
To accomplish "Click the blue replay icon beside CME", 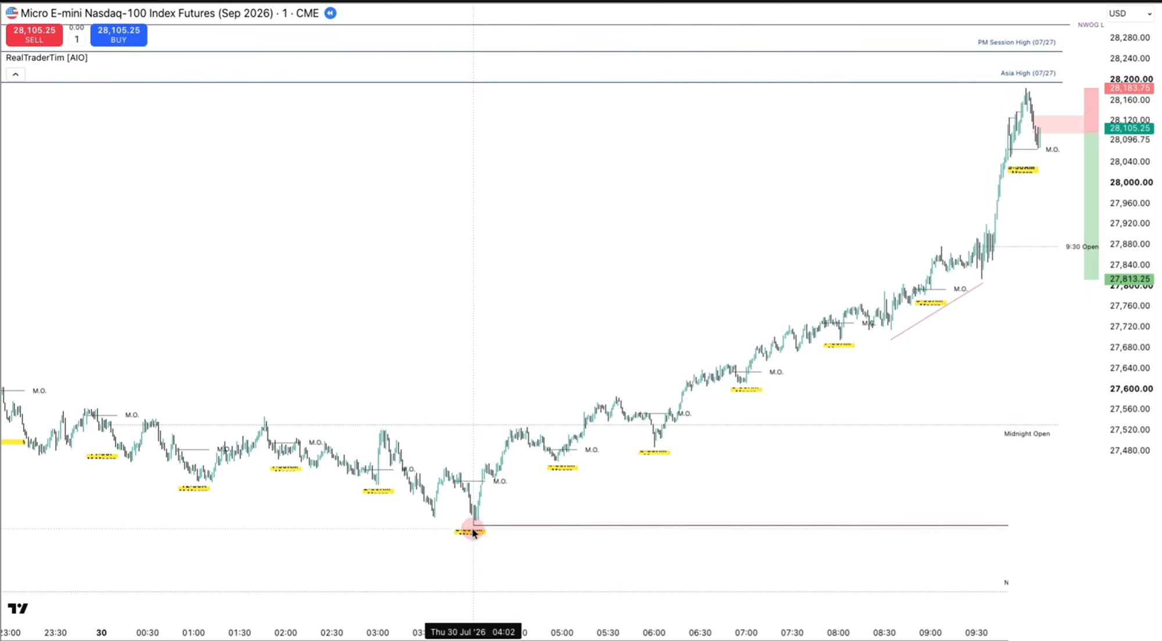I will [330, 13].
